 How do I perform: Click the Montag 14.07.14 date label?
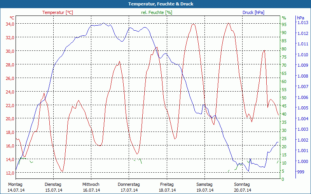tap(16, 187)
